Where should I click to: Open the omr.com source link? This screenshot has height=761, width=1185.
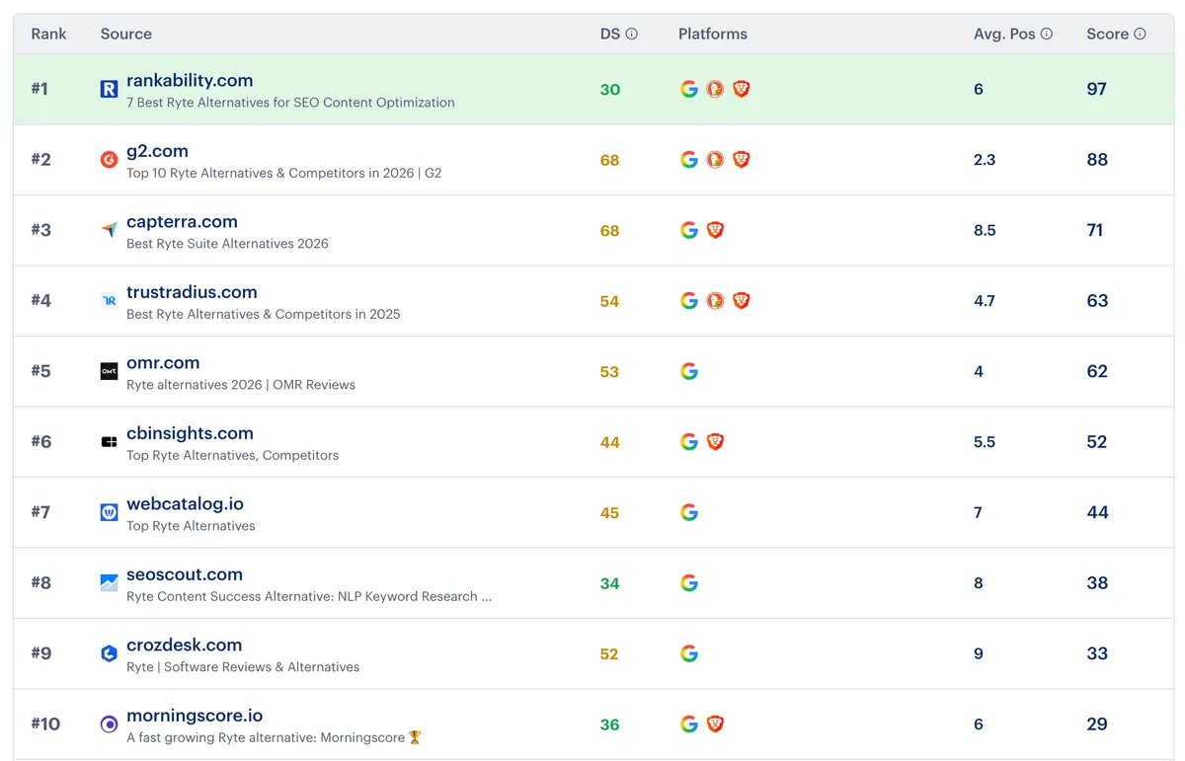coord(163,362)
